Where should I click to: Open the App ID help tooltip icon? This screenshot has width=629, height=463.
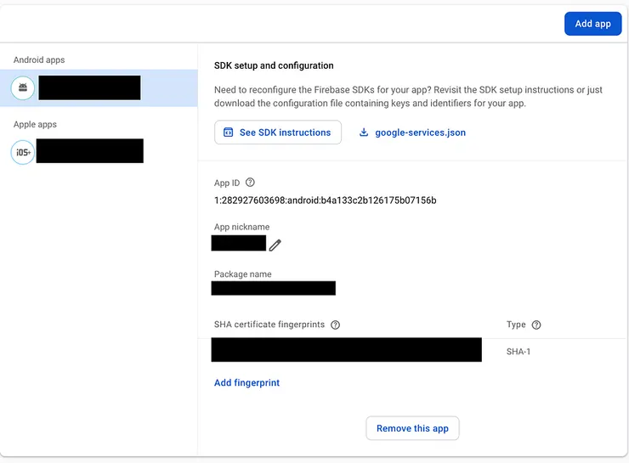point(250,183)
